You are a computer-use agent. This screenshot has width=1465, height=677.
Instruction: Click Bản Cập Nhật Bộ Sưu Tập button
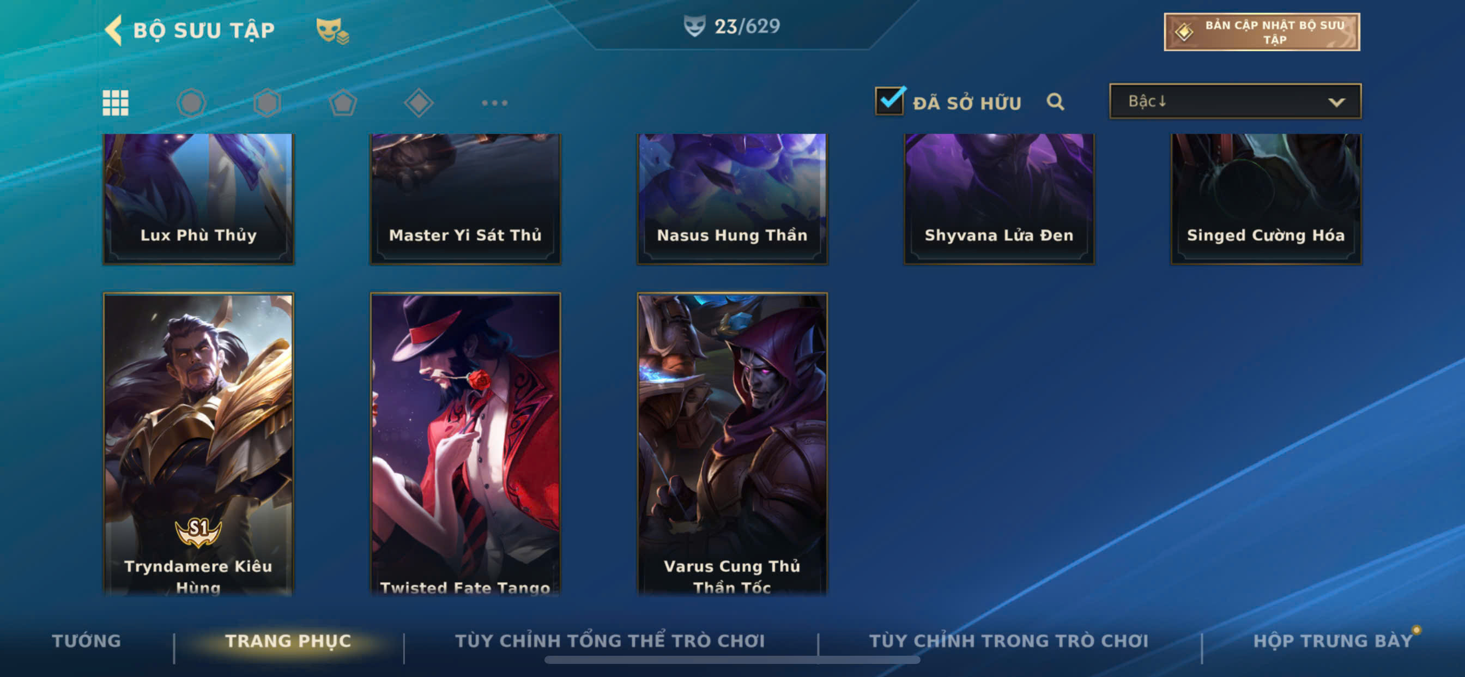1262,32
